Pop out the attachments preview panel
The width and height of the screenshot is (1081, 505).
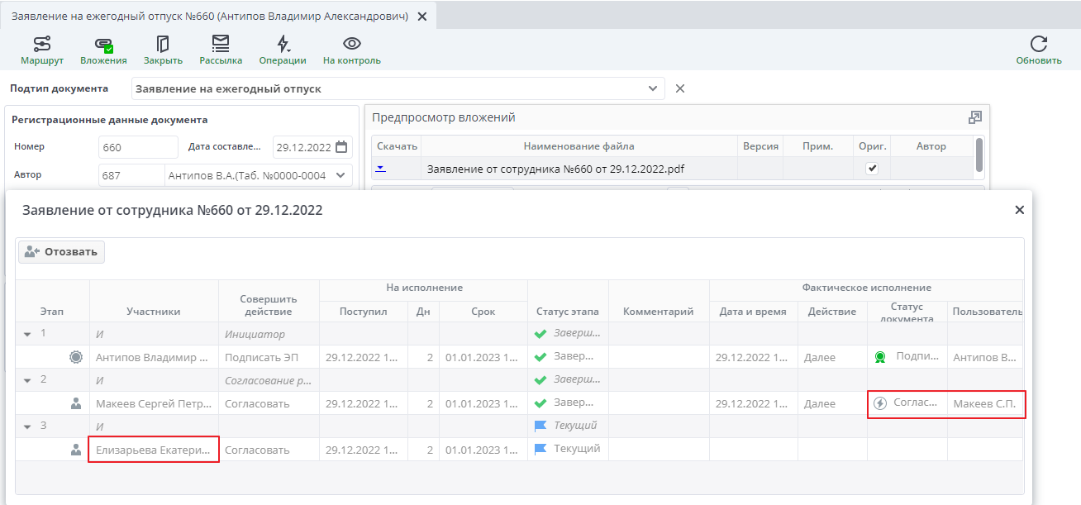[x=975, y=117]
